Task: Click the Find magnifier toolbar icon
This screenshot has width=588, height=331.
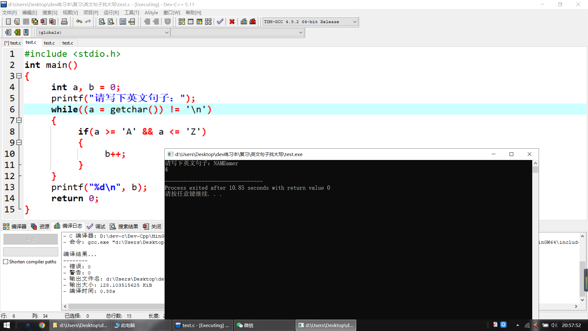Action: 102,21
